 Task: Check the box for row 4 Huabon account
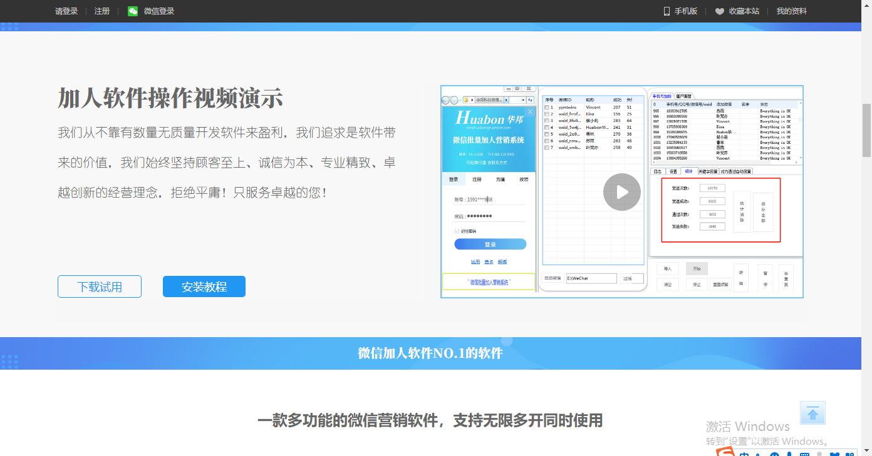click(x=547, y=127)
